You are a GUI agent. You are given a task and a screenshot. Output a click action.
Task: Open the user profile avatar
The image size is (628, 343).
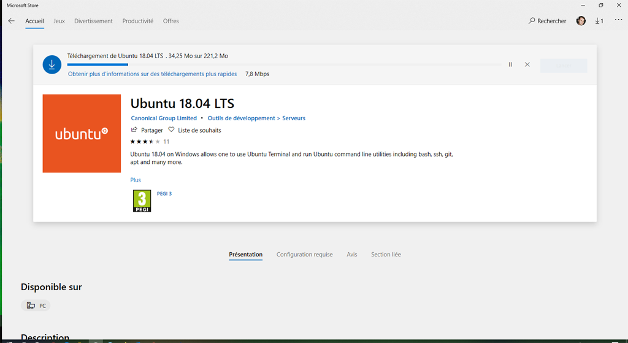pos(581,21)
